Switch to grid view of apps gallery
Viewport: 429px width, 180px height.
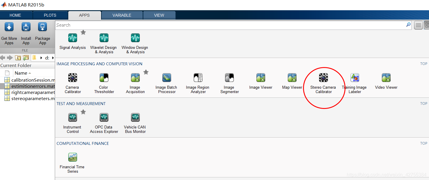(426, 25)
